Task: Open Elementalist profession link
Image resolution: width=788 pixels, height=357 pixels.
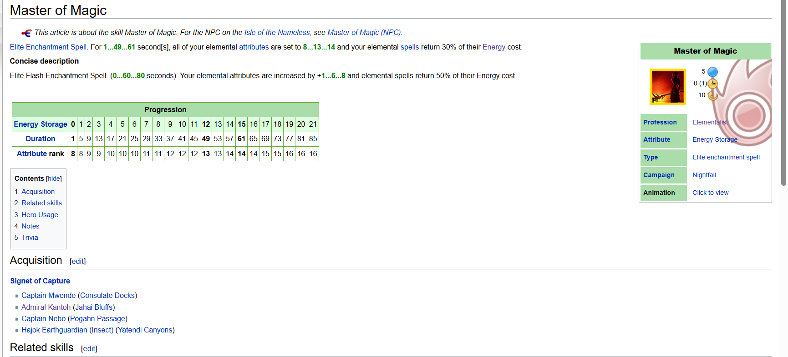Action: click(x=710, y=123)
